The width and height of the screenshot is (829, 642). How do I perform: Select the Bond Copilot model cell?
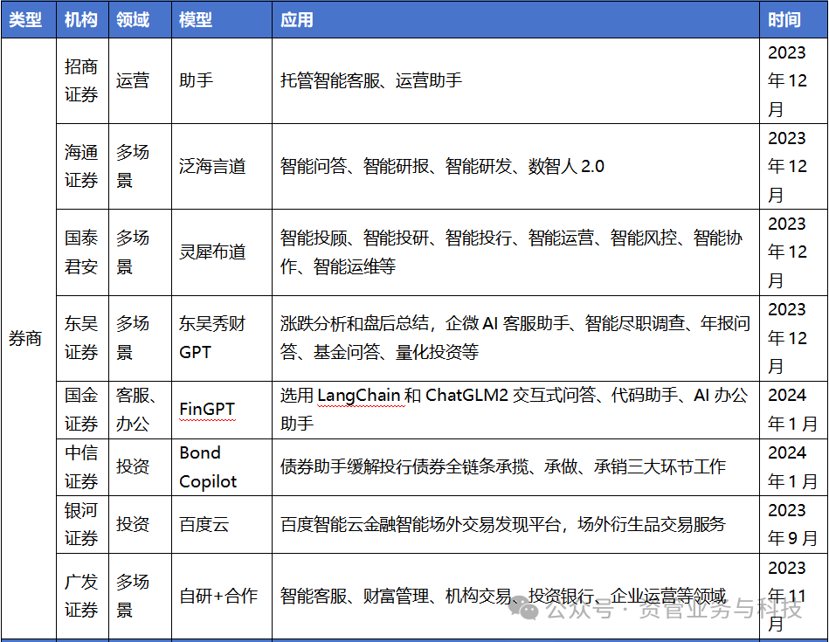[222, 467]
